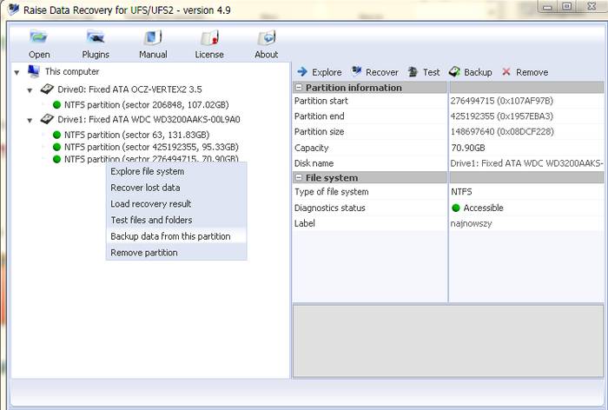
Task: Select NTFS partition sector 206848, 107.02GB
Action: pyautogui.click(x=147, y=105)
